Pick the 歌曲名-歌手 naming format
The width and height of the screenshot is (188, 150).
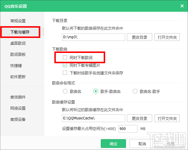click(135, 91)
